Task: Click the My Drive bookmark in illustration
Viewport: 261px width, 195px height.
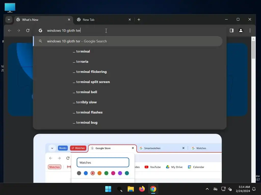Action: pyautogui.click(x=174, y=167)
